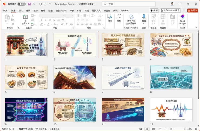200x131 pixels.
Task: Expand the bullets list dropdown
Action: pyautogui.click(x=81, y=16)
